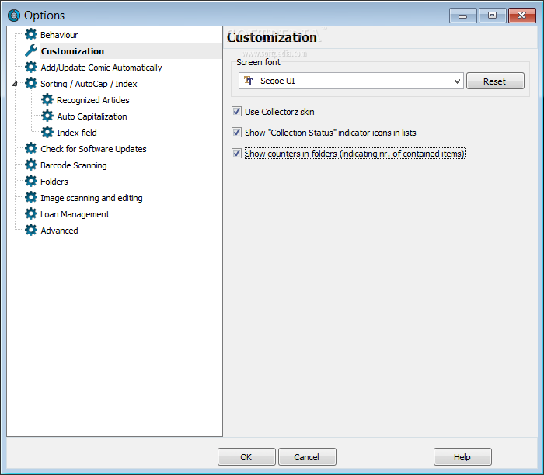Viewport: 544px width, 475px height.
Task: Open Add/Update Comic Automatically settings
Action: coord(101,68)
